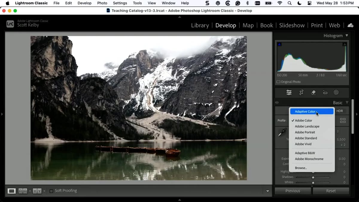Open the Apple menu
The width and height of the screenshot is (359, 202).
pos(7,3)
